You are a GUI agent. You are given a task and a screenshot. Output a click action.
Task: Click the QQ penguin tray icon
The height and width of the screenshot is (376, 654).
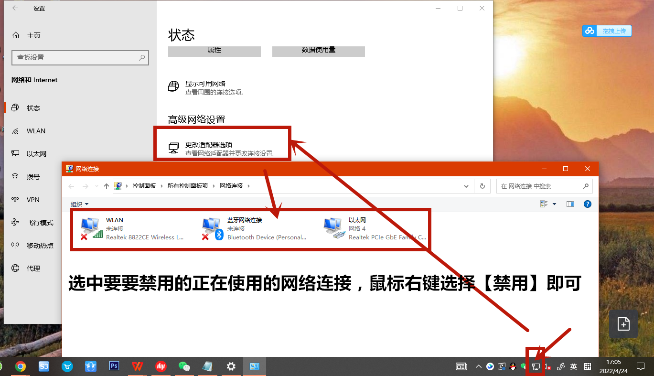(x=513, y=366)
